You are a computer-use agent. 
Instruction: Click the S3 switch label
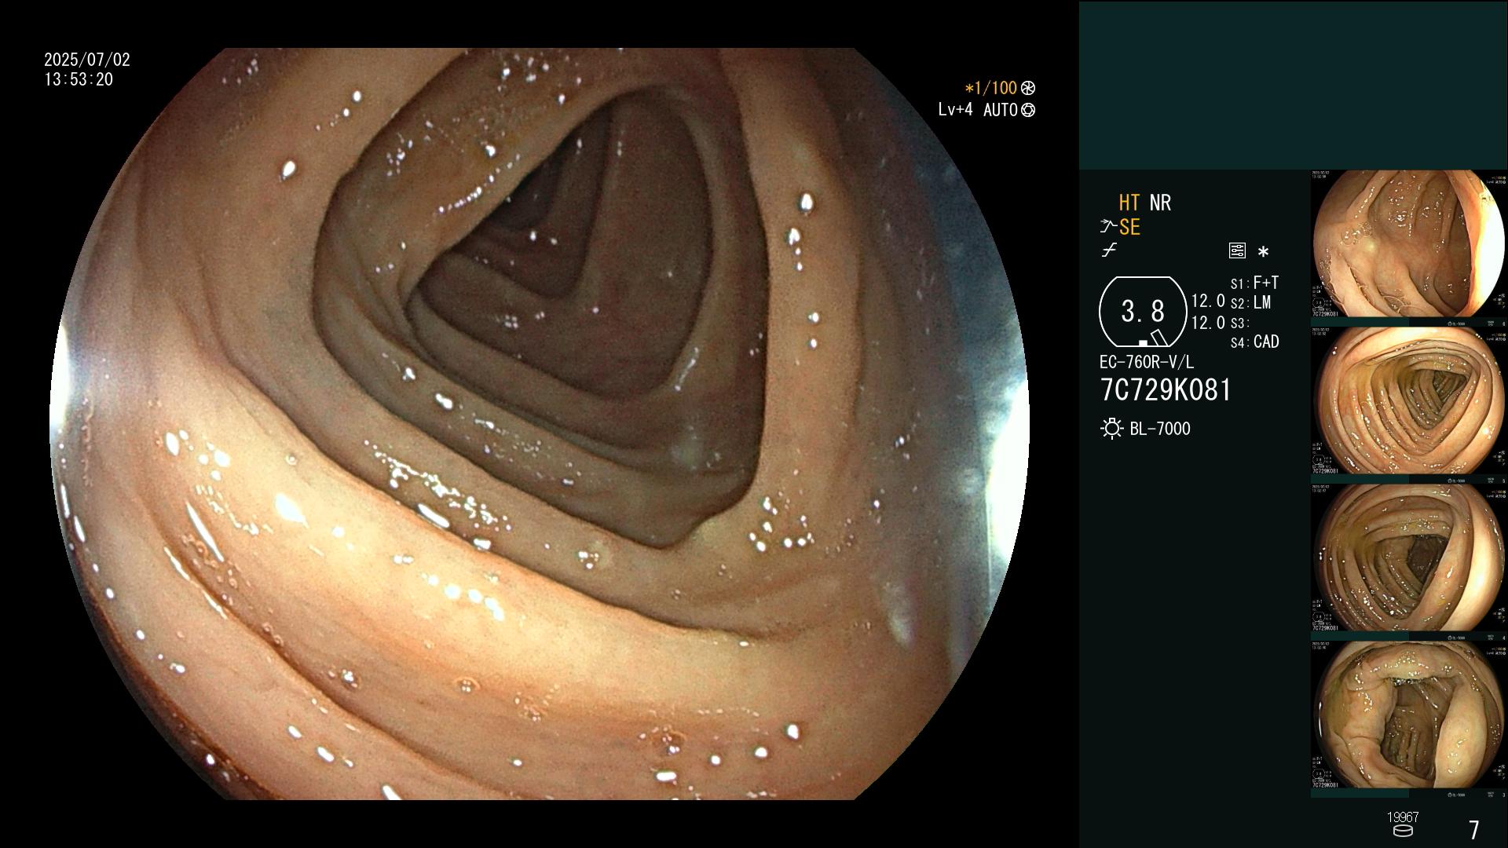[1239, 323]
